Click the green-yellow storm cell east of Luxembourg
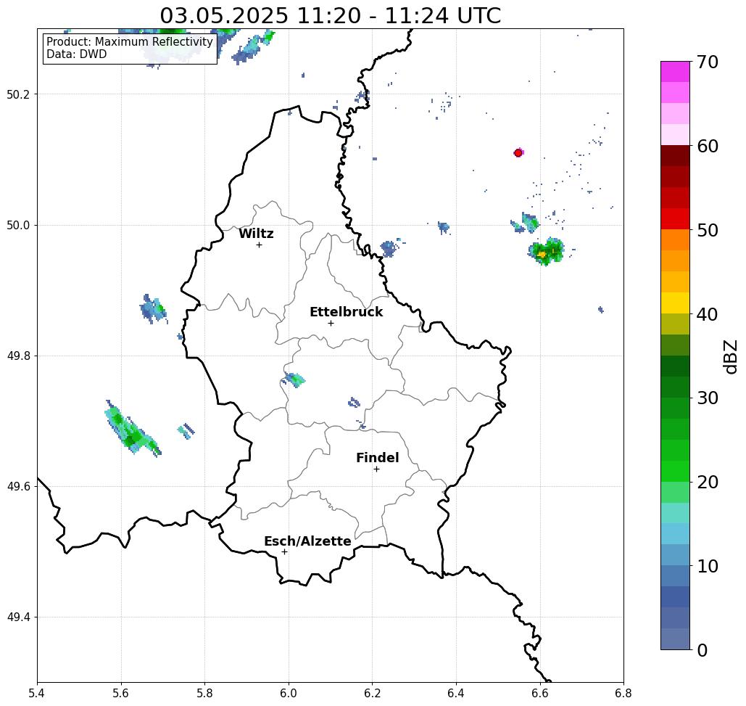This screenshot has width=746, height=706. (x=546, y=251)
